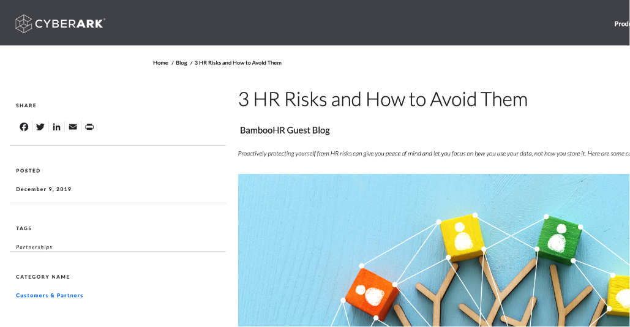Click breadcrumb '3 HR Risks and How to Avoid Them'

pos(238,63)
